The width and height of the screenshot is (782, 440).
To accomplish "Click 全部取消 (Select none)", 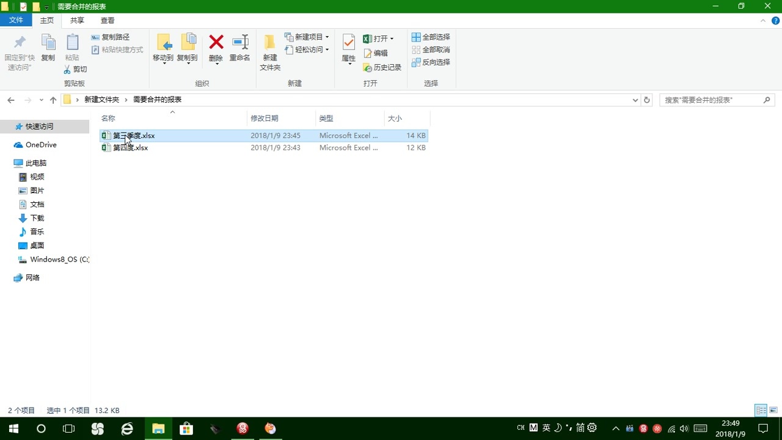I will coord(431,50).
